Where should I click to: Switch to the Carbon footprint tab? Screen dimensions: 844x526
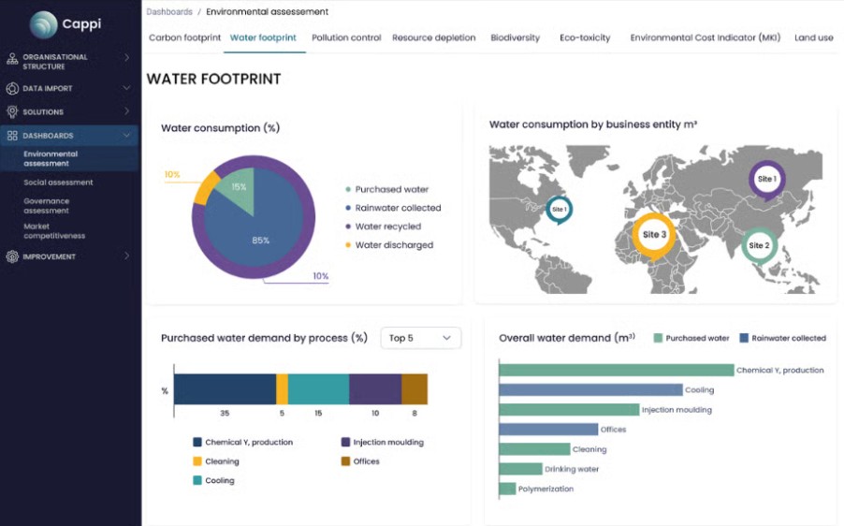point(184,38)
